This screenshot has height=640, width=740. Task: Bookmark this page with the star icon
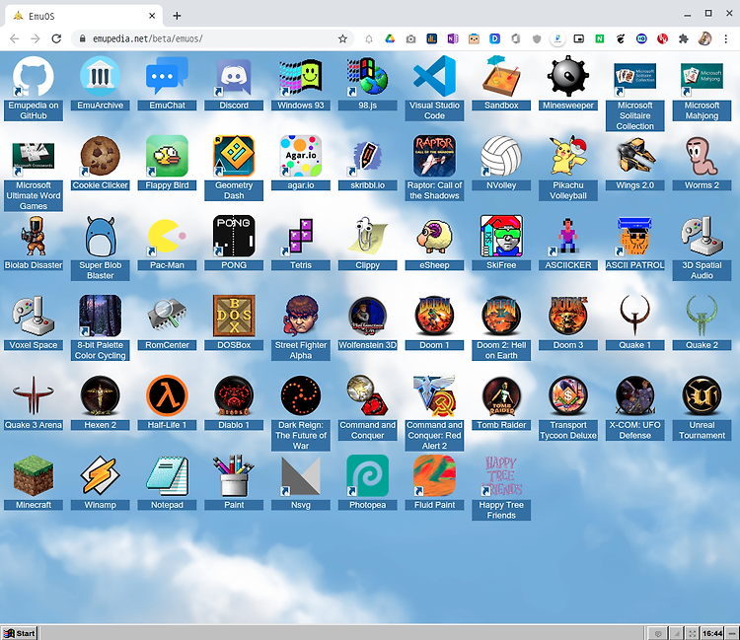(x=342, y=38)
